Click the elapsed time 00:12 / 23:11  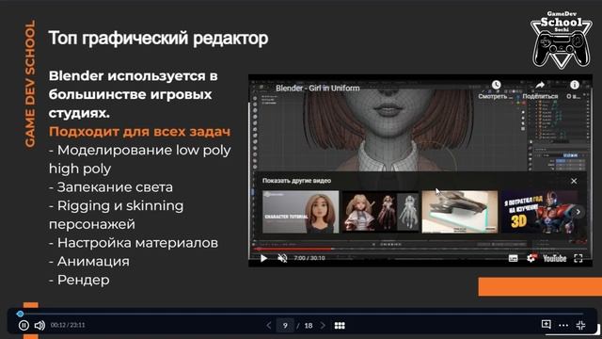68,325
